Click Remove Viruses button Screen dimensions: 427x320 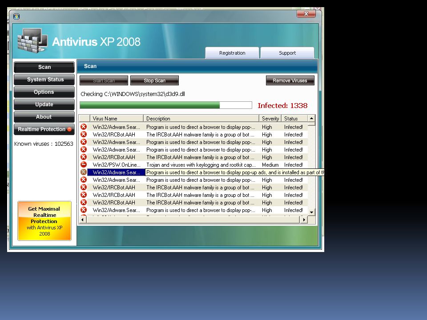tap(290, 80)
